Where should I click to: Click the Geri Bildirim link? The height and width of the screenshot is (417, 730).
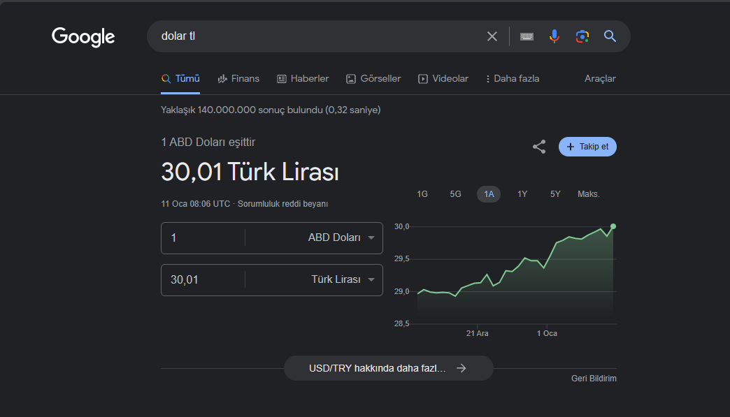(594, 379)
